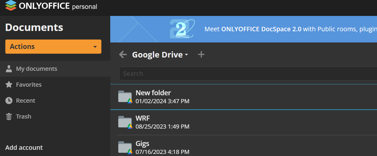Open the Actions dropdown button

pos(53,47)
